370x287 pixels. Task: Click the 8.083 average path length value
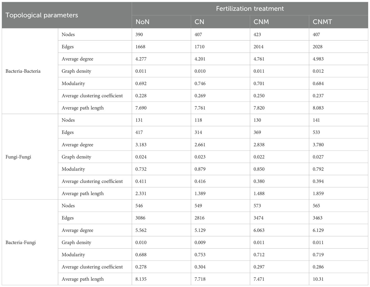click(x=318, y=108)
